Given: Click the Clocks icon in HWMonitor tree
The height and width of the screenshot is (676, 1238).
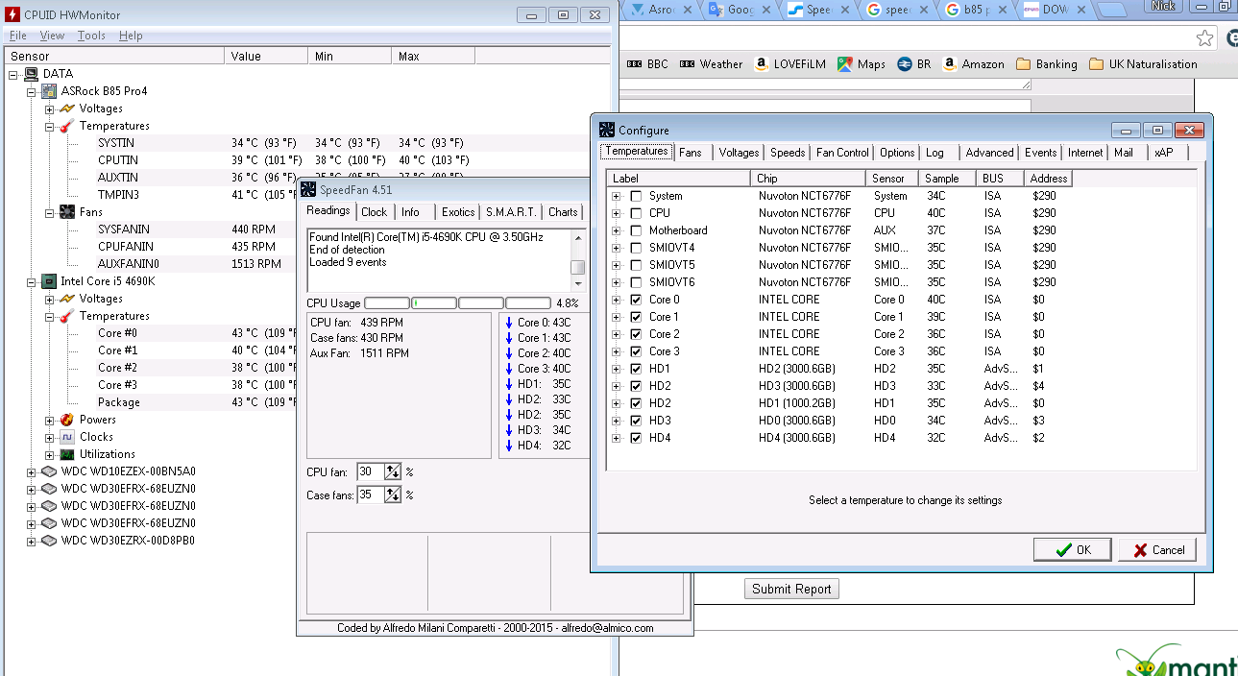Looking at the screenshot, I should 67,437.
